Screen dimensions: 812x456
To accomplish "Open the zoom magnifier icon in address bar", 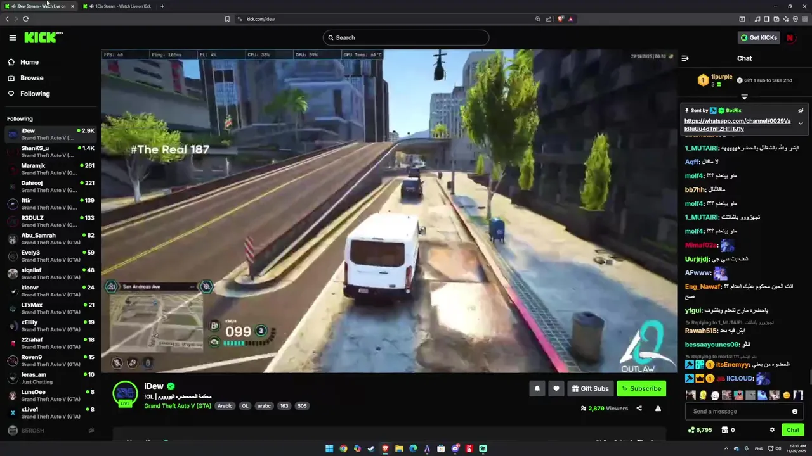I will 538,19.
